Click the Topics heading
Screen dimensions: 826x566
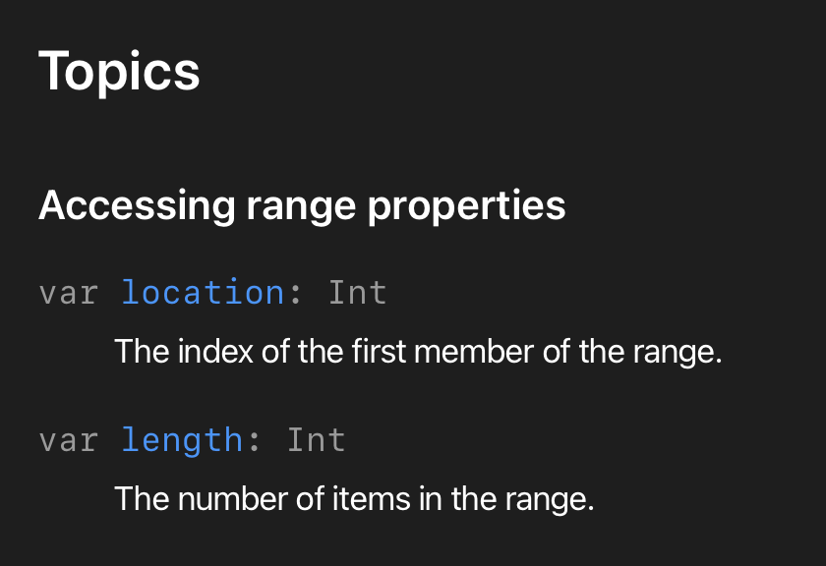click(x=119, y=72)
